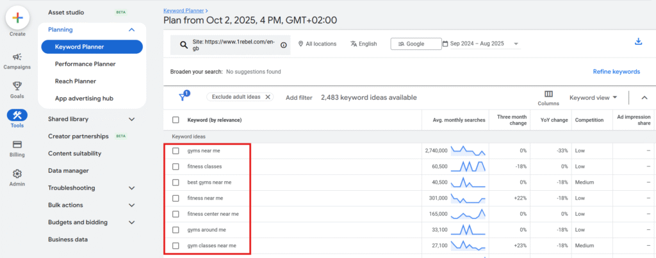This screenshot has width=656, height=258.
Task: Sort by Three month change column
Action: (512, 120)
